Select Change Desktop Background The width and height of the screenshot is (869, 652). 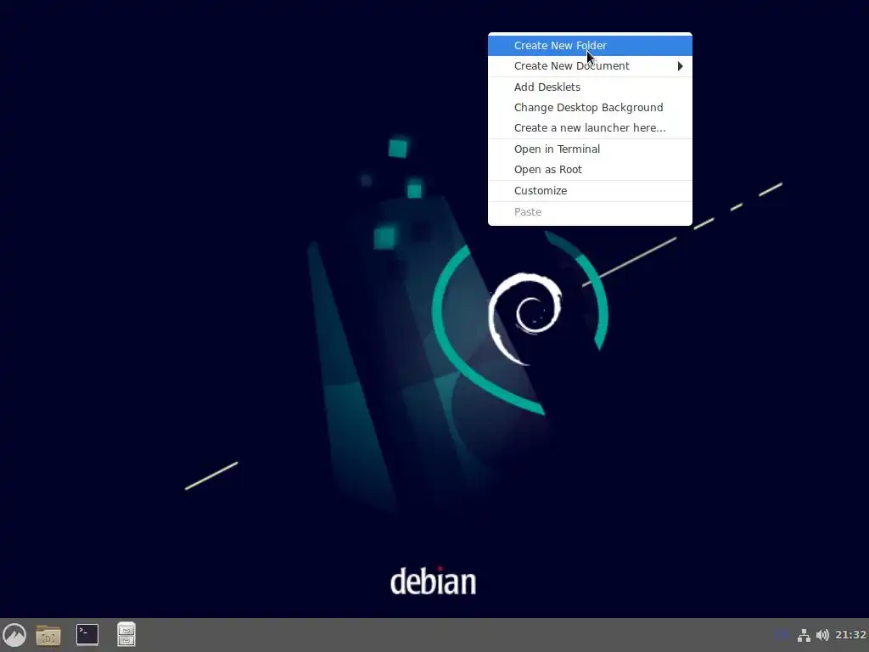click(590, 108)
